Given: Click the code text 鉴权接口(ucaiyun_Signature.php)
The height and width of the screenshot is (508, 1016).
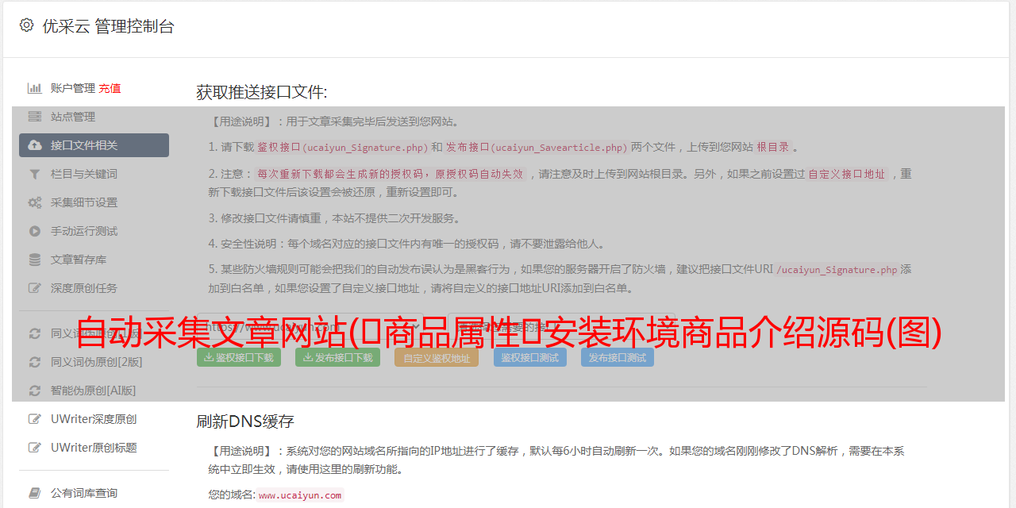Looking at the screenshot, I should pyautogui.click(x=343, y=148).
